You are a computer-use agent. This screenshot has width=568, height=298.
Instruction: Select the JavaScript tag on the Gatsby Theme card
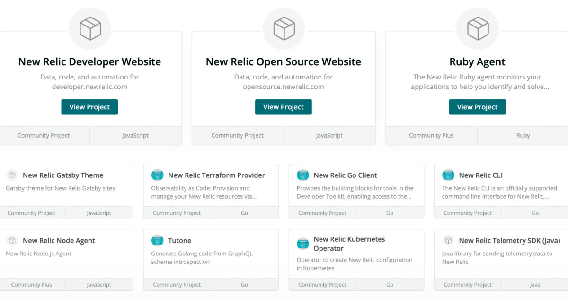(99, 213)
